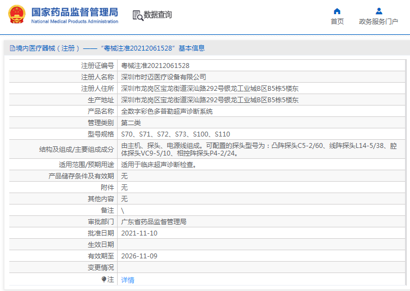Select product name 全数字彩色多普勒超声诊断系统
Image resolution: width=410 pixels, height=291 pixels.
click(x=167, y=112)
